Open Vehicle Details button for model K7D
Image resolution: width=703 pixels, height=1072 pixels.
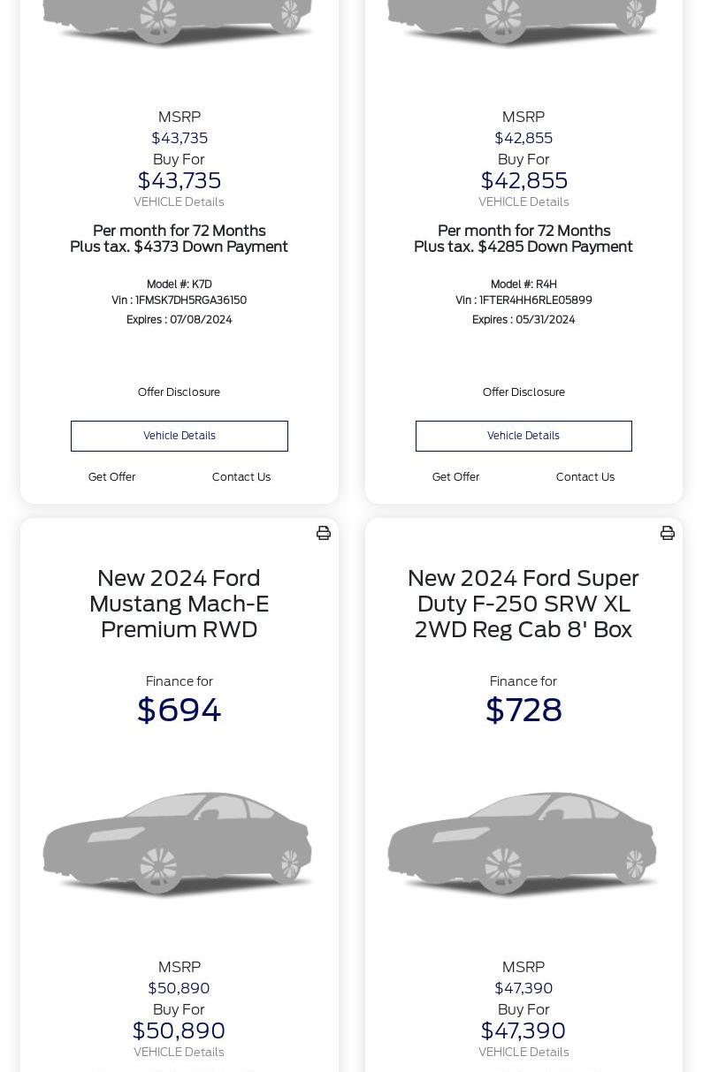180,436
